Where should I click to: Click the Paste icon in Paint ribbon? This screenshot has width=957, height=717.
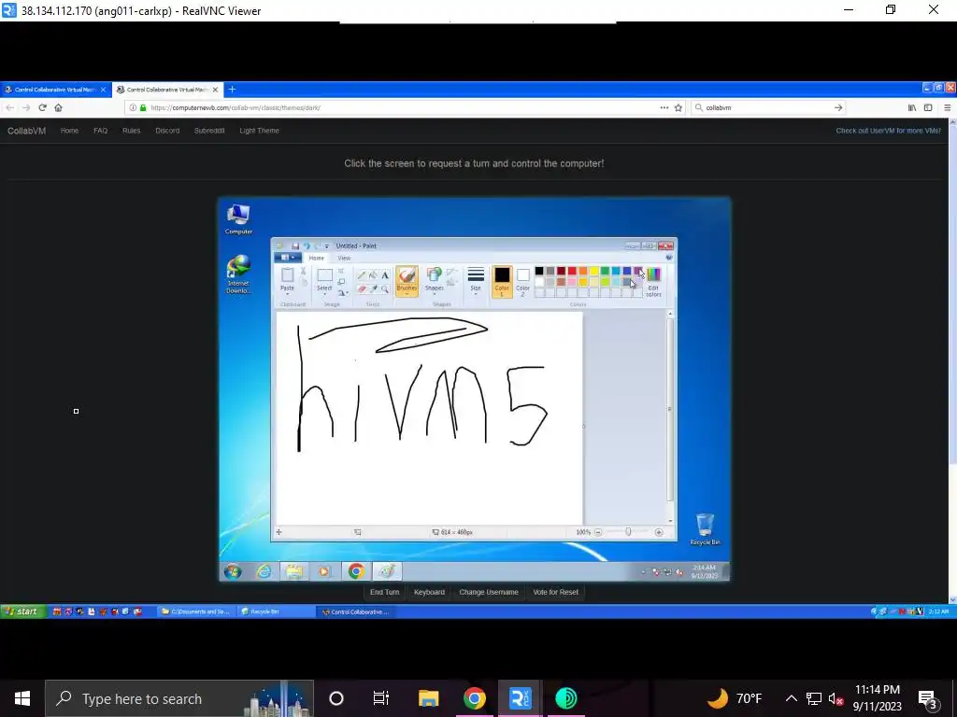287,275
